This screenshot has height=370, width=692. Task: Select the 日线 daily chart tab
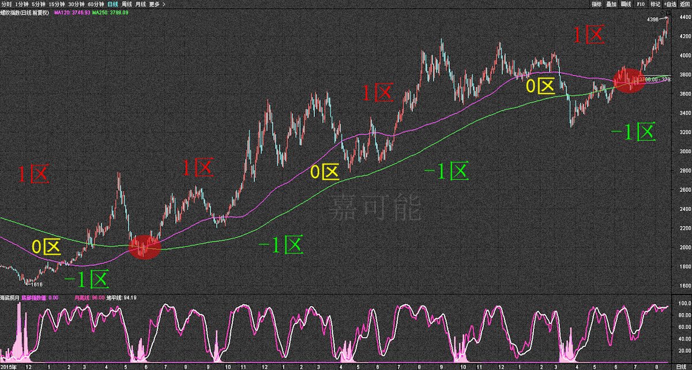click(x=113, y=3)
